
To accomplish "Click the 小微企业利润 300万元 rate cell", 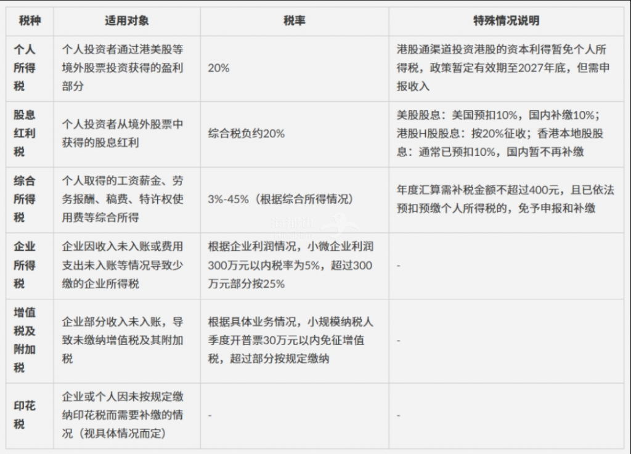I will pyautogui.click(x=290, y=266).
